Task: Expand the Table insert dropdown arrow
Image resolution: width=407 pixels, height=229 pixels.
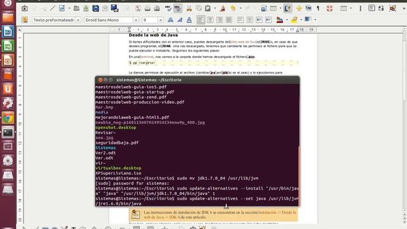Action: [x=280, y=8]
